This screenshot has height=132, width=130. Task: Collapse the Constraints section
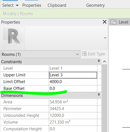pos(99,61)
